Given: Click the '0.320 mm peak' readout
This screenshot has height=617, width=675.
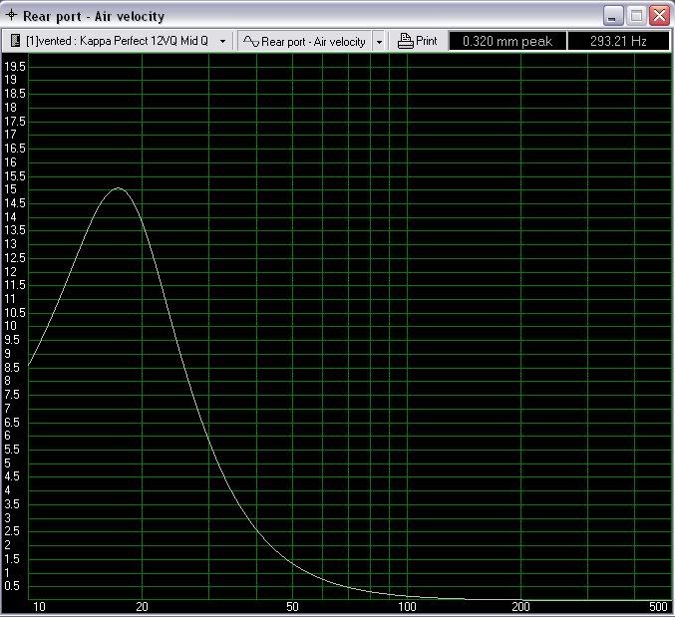Looking at the screenshot, I should click(x=507, y=41).
